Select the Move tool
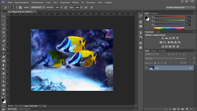Image resolution: width=197 pixels, height=111 pixels. point(3,16)
